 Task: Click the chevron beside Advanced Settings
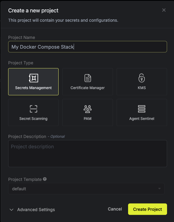pos(11,210)
